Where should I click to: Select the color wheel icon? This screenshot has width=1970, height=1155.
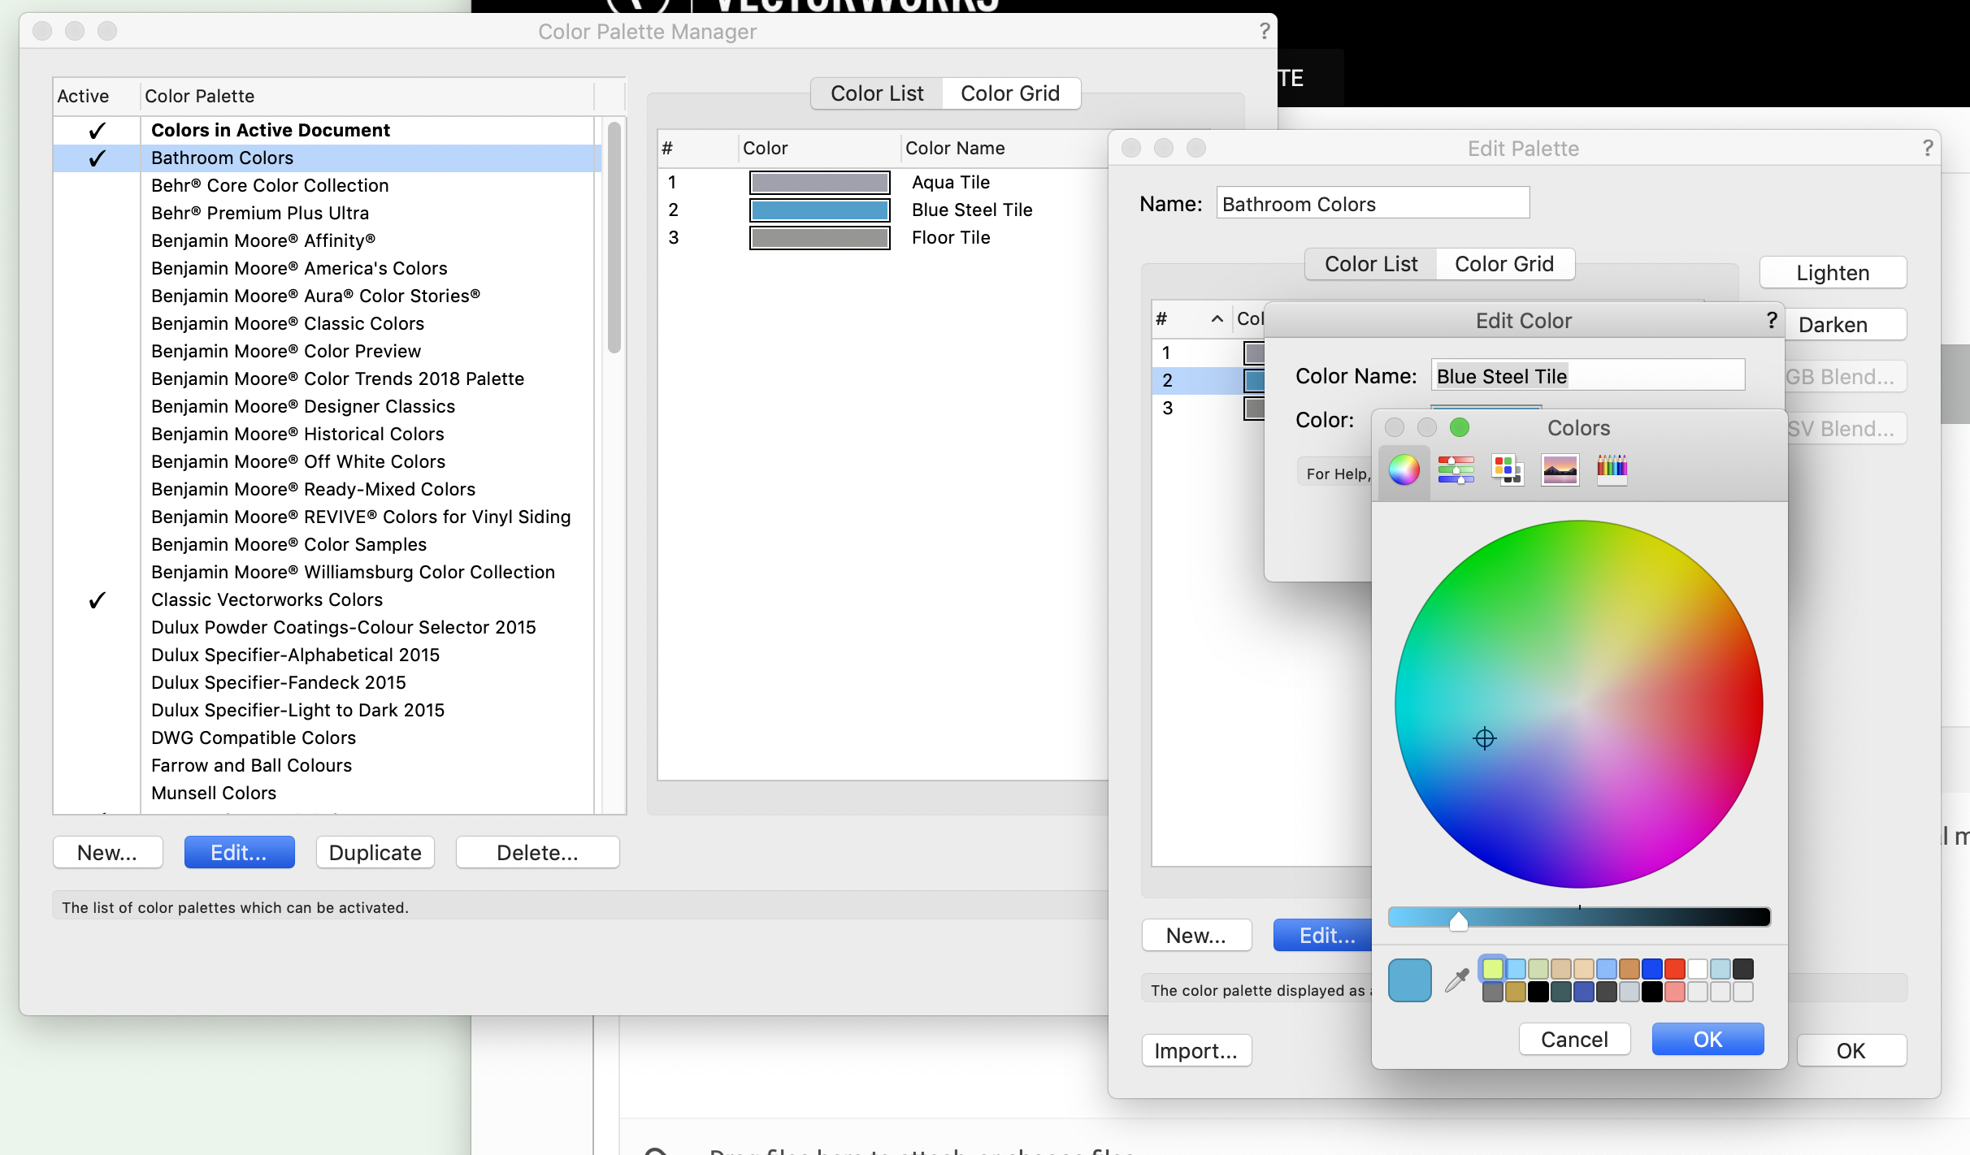[1404, 469]
